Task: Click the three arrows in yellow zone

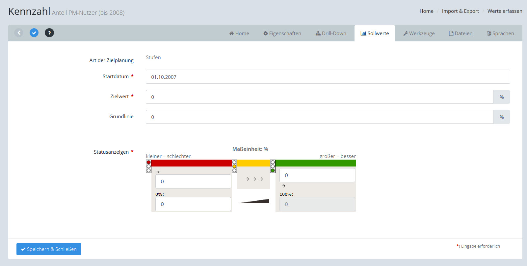Action: coord(254,179)
